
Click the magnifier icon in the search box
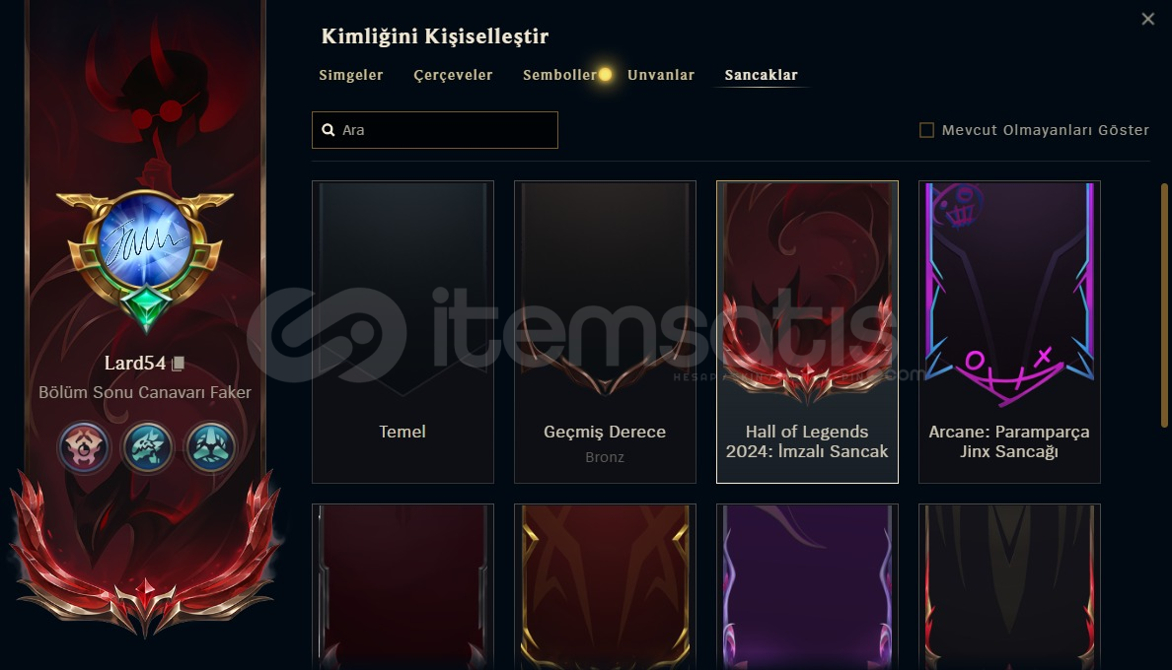[x=329, y=130]
